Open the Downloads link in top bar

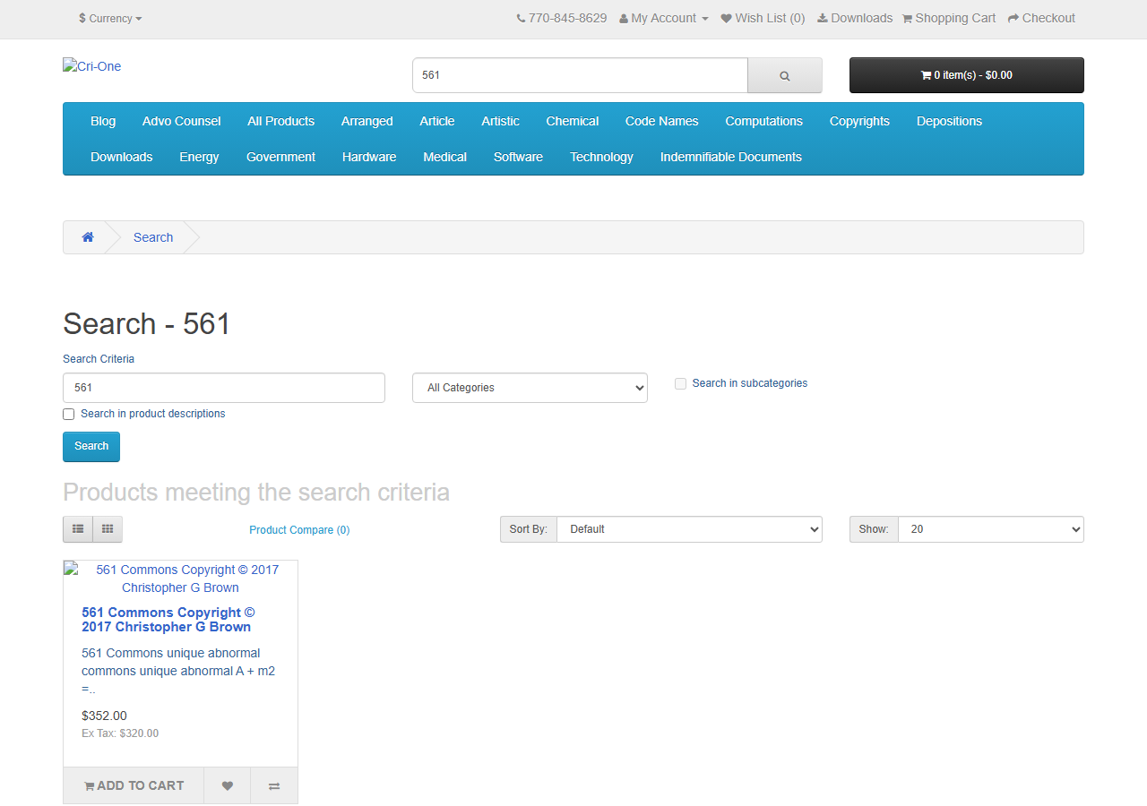coord(855,18)
